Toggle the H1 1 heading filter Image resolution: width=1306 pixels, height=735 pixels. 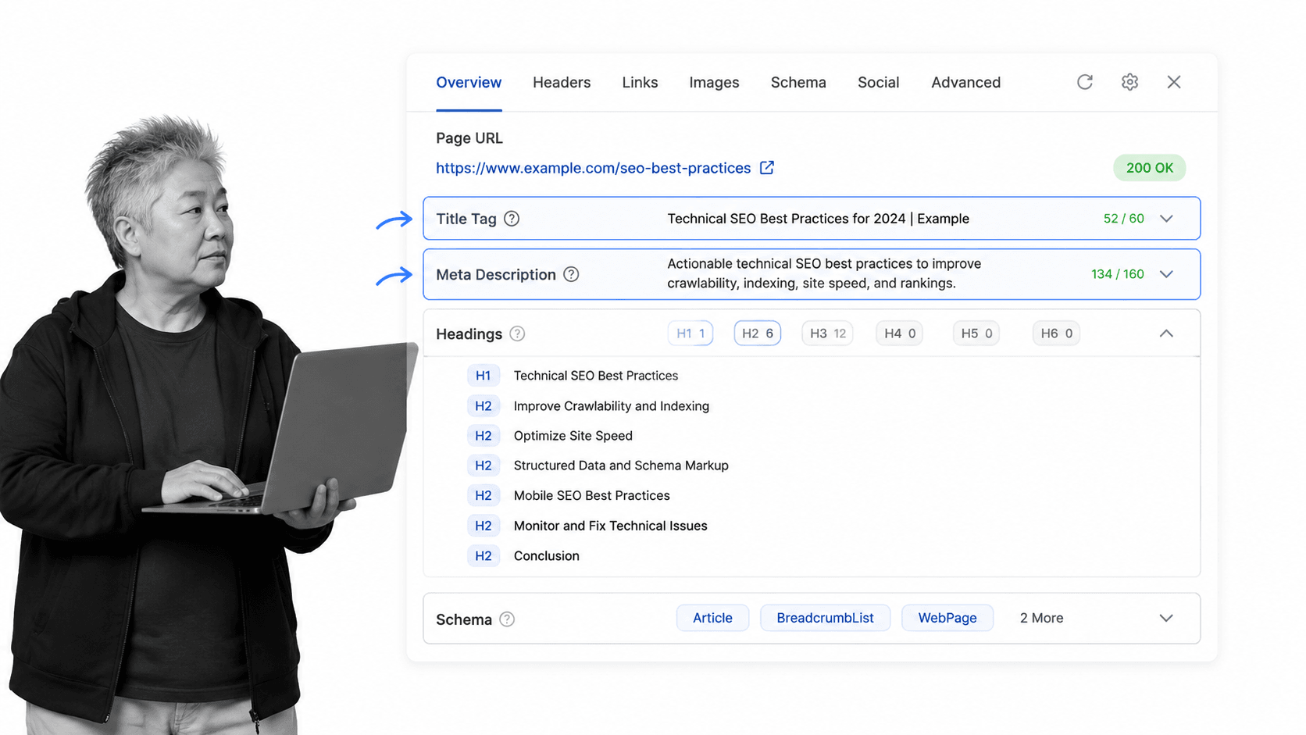coord(690,334)
